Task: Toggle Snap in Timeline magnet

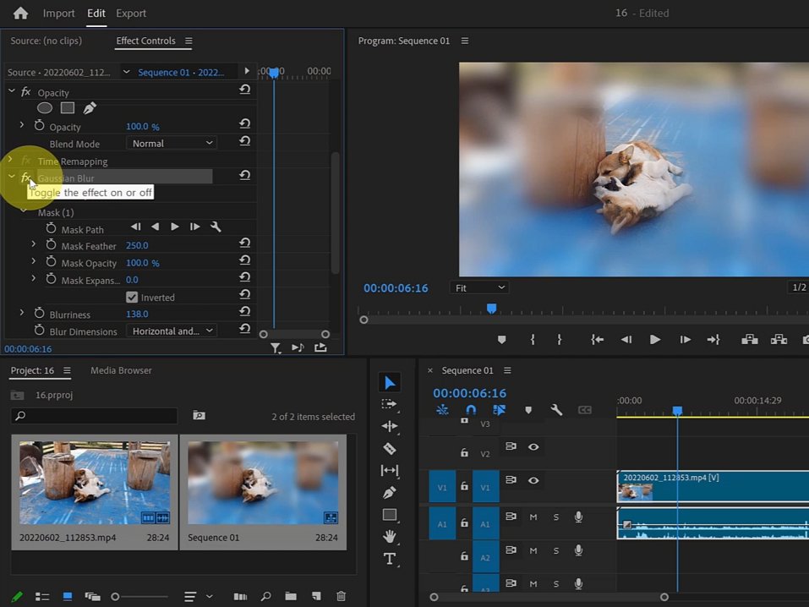Action: pos(471,410)
